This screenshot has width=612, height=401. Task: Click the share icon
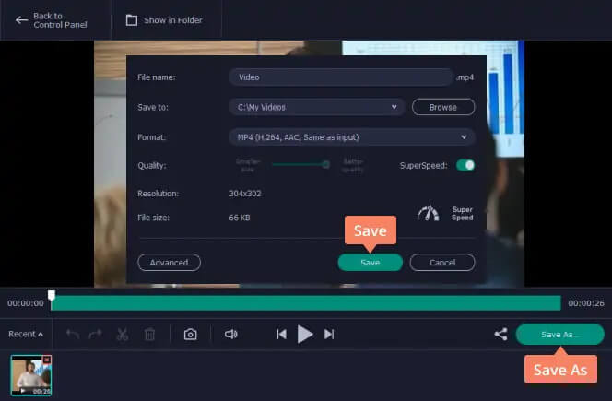tap(500, 335)
